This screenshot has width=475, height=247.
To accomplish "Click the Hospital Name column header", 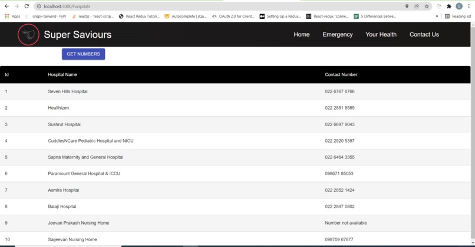I will point(62,74).
